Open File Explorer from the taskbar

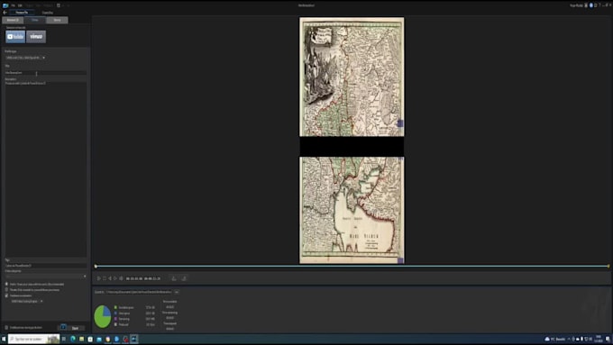(82, 339)
